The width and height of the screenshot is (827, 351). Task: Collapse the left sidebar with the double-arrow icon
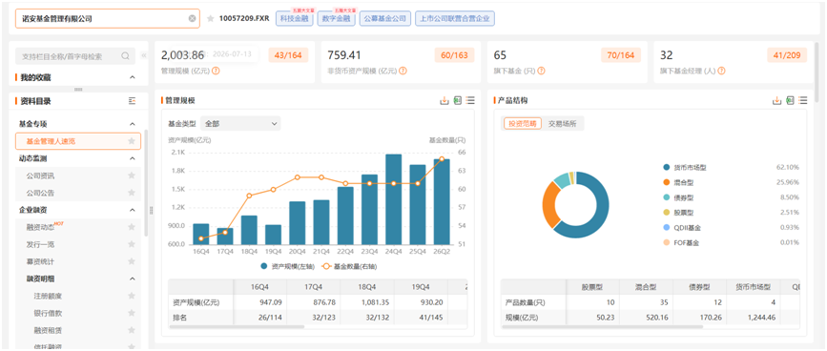(x=143, y=56)
